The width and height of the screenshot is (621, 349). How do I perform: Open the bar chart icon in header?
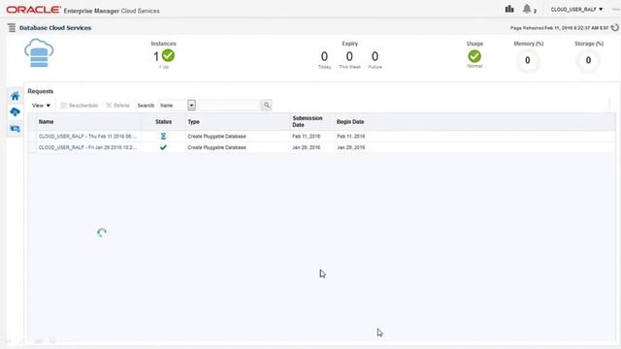click(509, 9)
